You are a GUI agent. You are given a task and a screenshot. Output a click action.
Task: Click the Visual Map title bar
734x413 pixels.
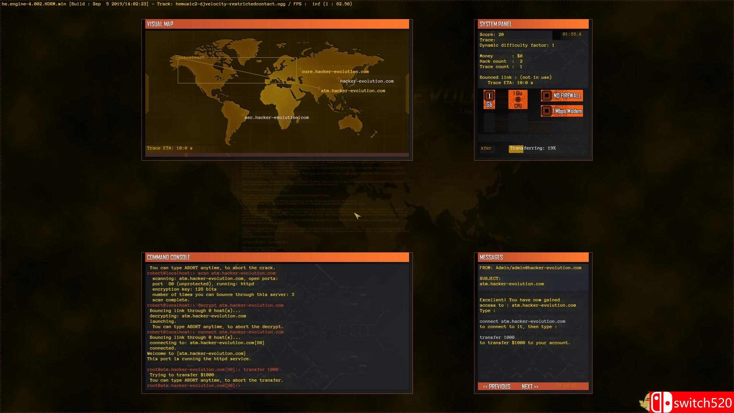tap(277, 24)
